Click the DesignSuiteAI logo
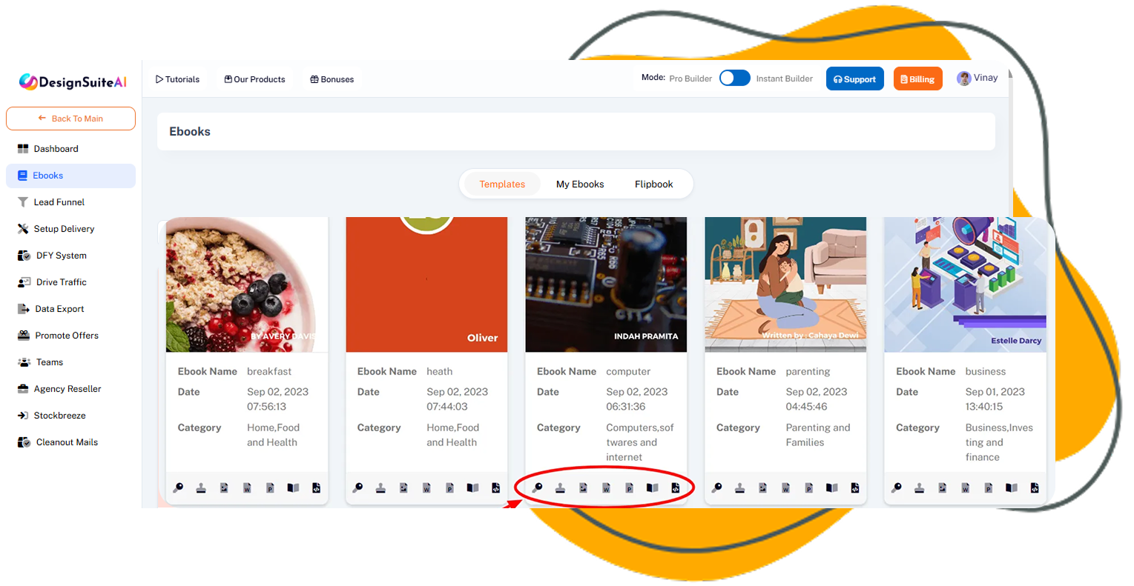The image size is (1134, 586). (73, 81)
